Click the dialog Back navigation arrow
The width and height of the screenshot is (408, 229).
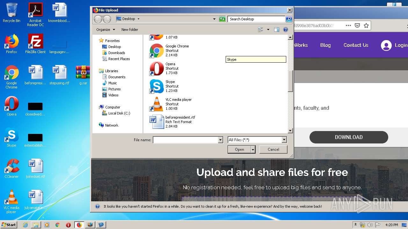coord(98,19)
